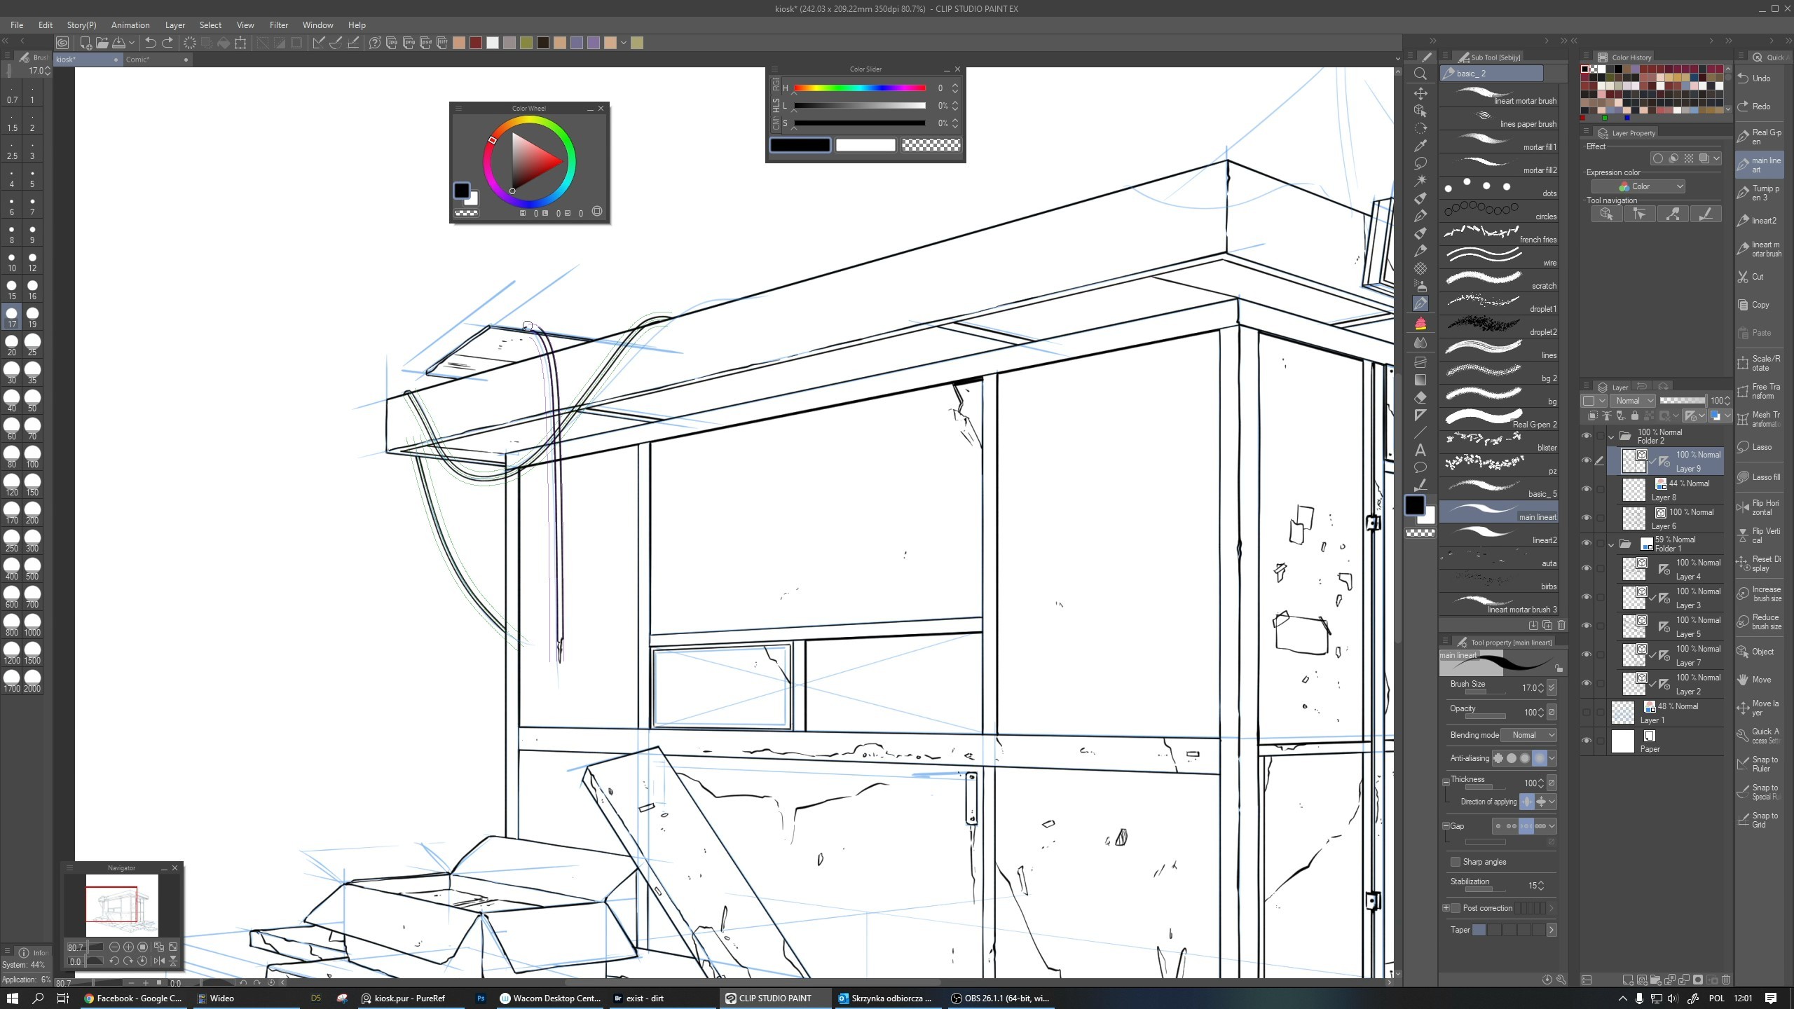Screen dimensions: 1794x1009
Task: Pick brush size 100 preset
Action: click(x=32, y=457)
